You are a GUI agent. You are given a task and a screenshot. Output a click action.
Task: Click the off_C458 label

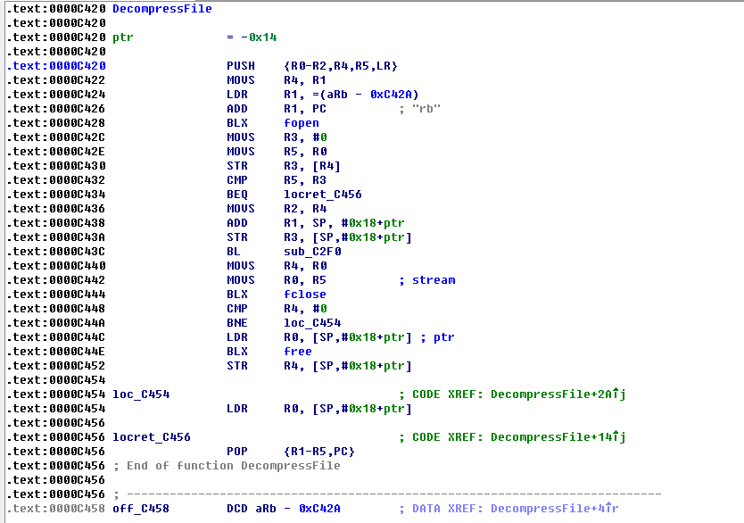[x=141, y=509]
